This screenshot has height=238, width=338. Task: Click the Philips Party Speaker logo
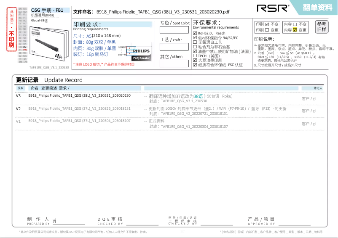click(x=139, y=53)
